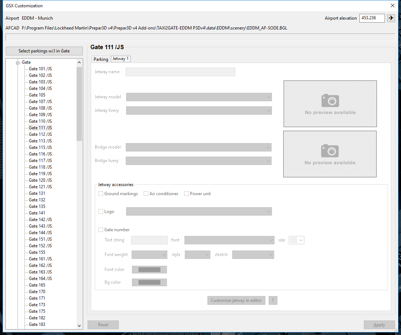
Task: Click the airport elevation arrow button
Action: (391, 18)
